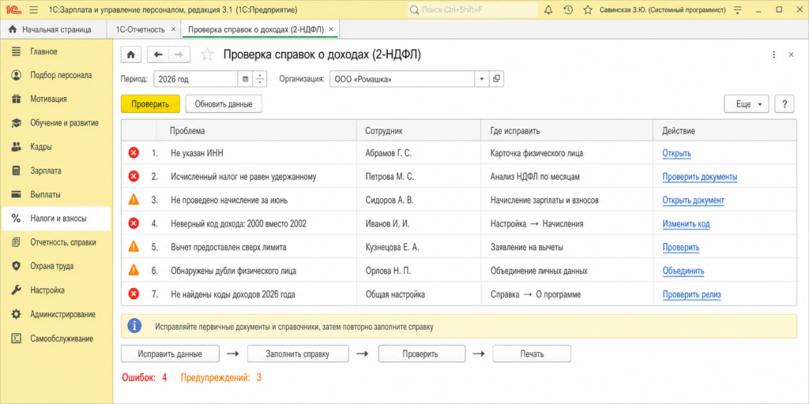Click the Сотрудник column header

click(x=419, y=131)
